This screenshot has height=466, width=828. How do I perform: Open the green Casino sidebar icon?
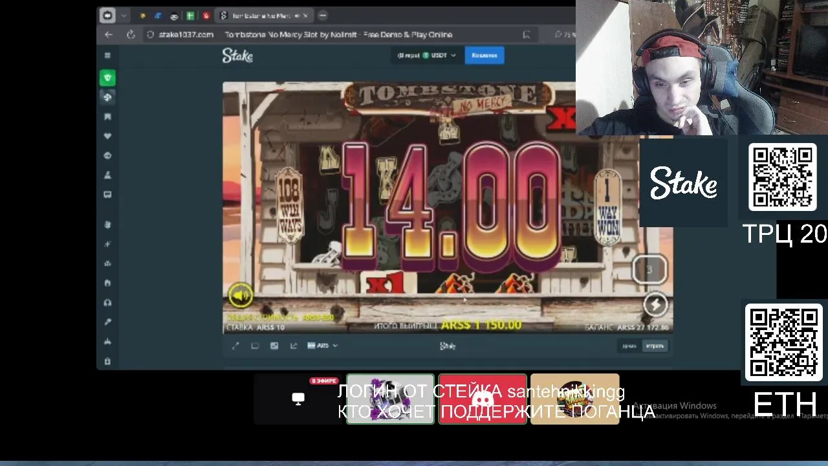pos(107,78)
